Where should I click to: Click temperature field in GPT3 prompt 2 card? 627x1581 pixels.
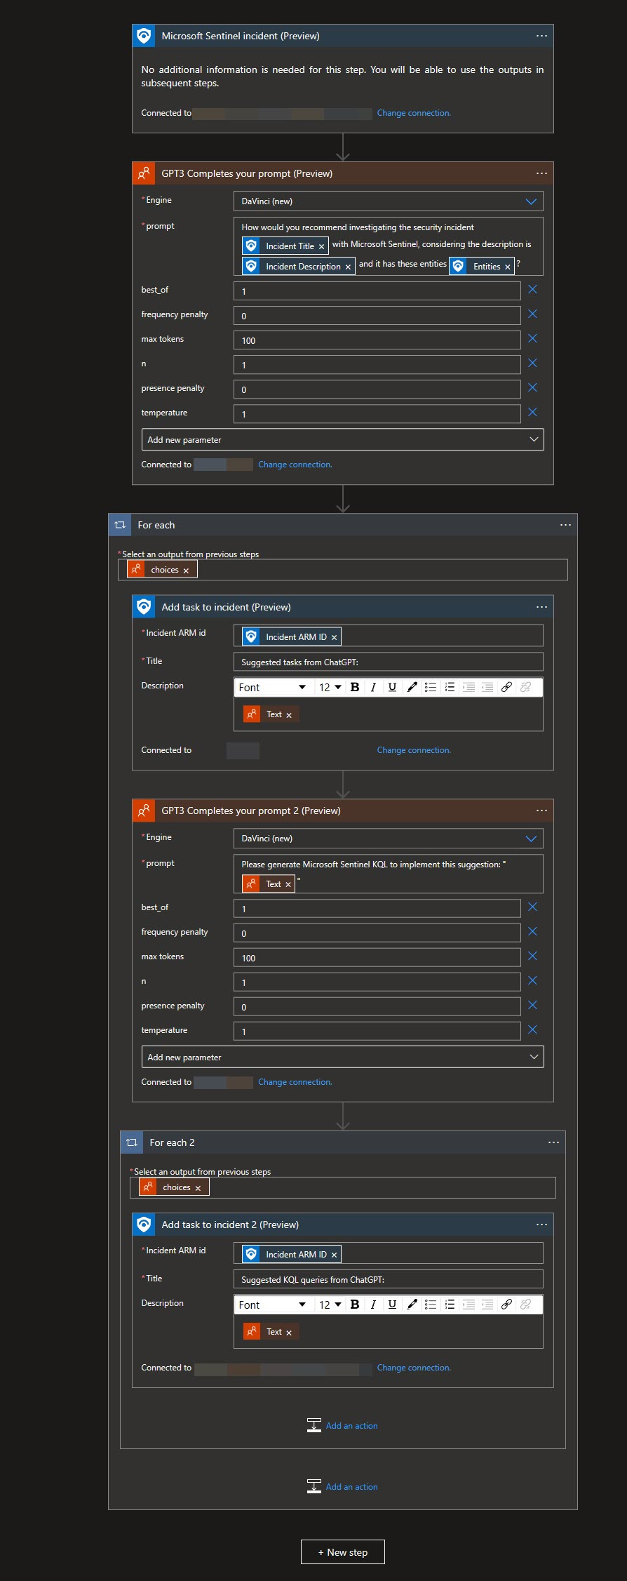coord(377,1032)
